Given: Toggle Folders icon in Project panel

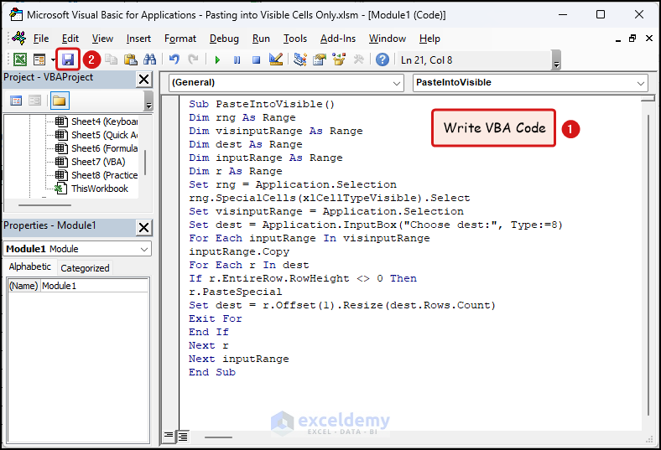Looking at the screenshot, I should coord(60,101).
